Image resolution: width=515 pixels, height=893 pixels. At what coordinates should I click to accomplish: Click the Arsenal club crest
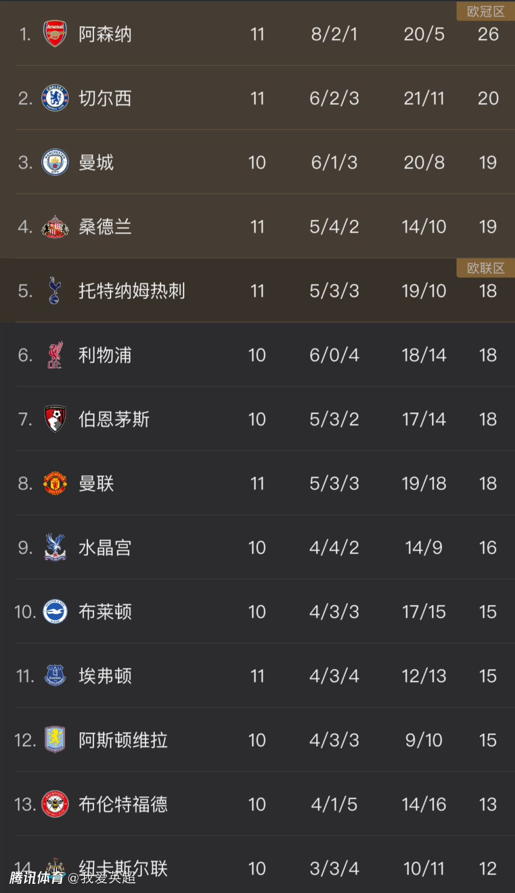click(55, 34)
